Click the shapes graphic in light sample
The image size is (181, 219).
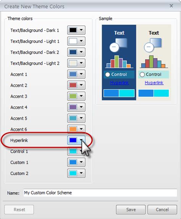[153, 45]
